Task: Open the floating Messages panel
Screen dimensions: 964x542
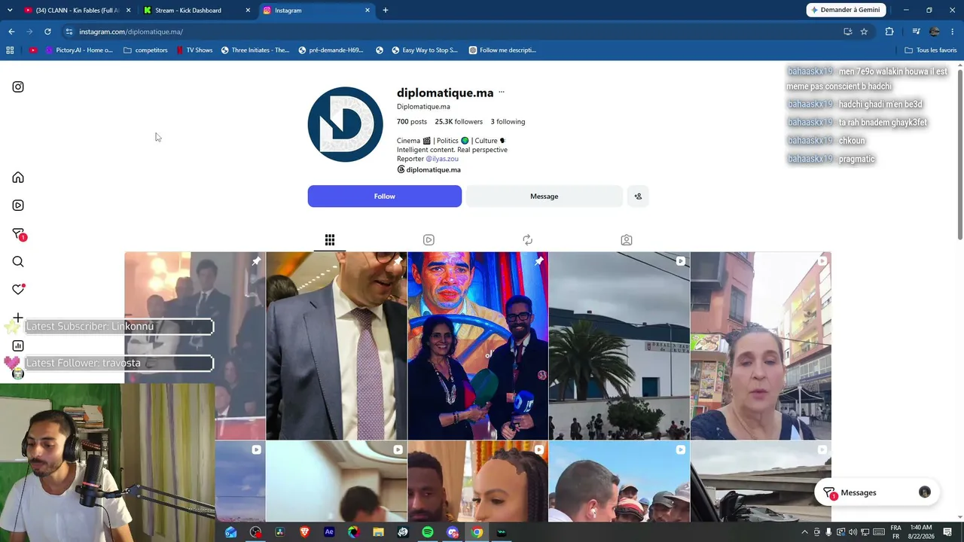Action: [x=877, y=493]
